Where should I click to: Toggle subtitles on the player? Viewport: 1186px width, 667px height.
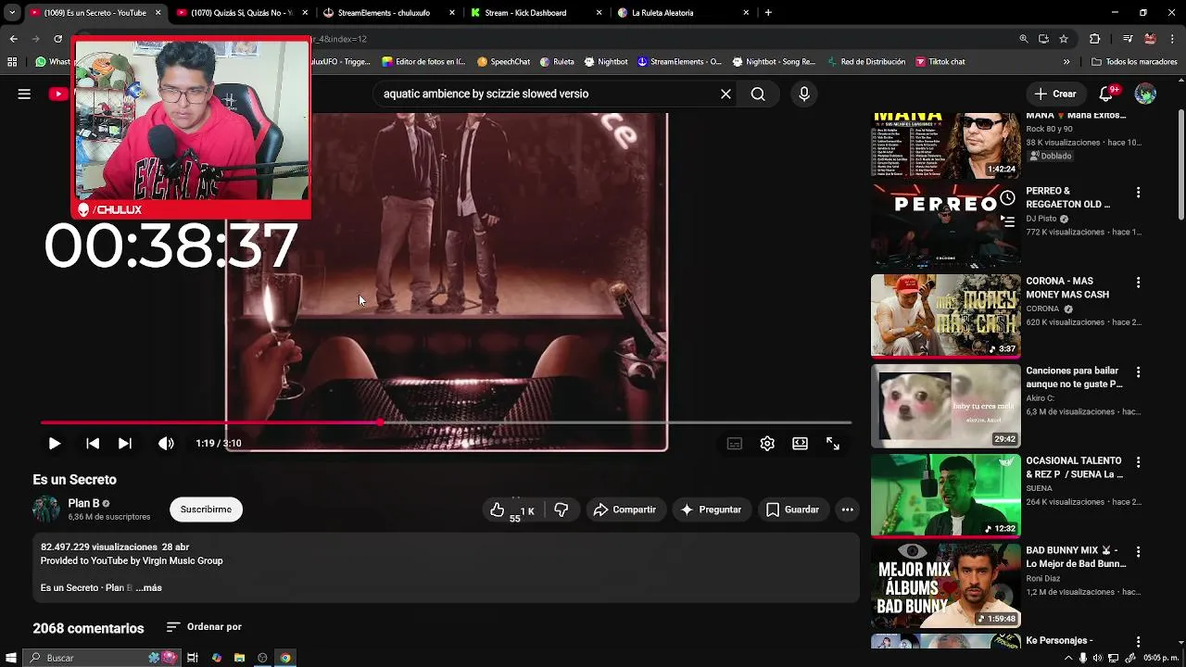point(735,444)
